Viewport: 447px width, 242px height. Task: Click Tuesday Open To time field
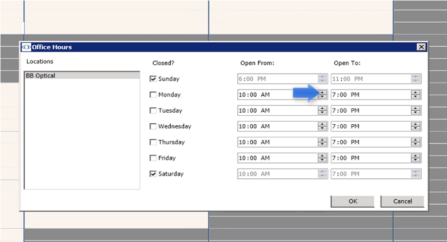coord(370,111)
